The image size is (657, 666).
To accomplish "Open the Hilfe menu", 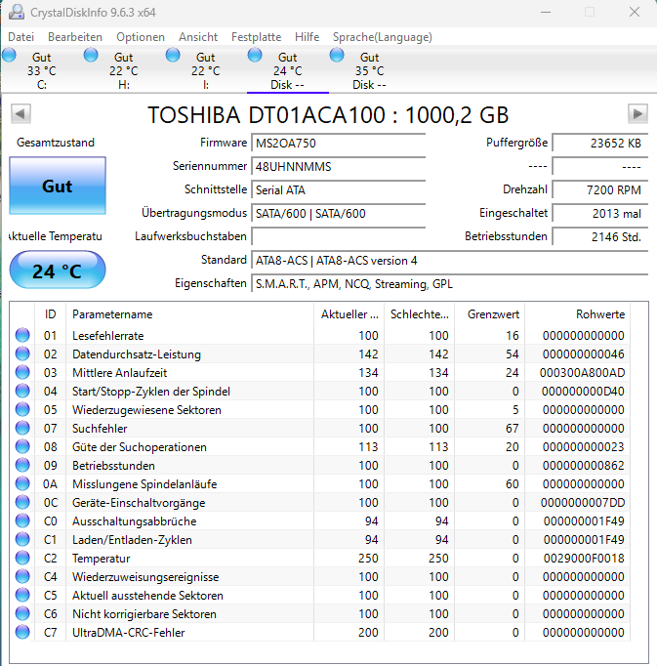I will click(308, 37).
